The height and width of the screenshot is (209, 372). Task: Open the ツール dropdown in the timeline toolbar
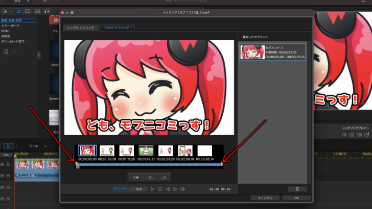(x=38, y=146)
